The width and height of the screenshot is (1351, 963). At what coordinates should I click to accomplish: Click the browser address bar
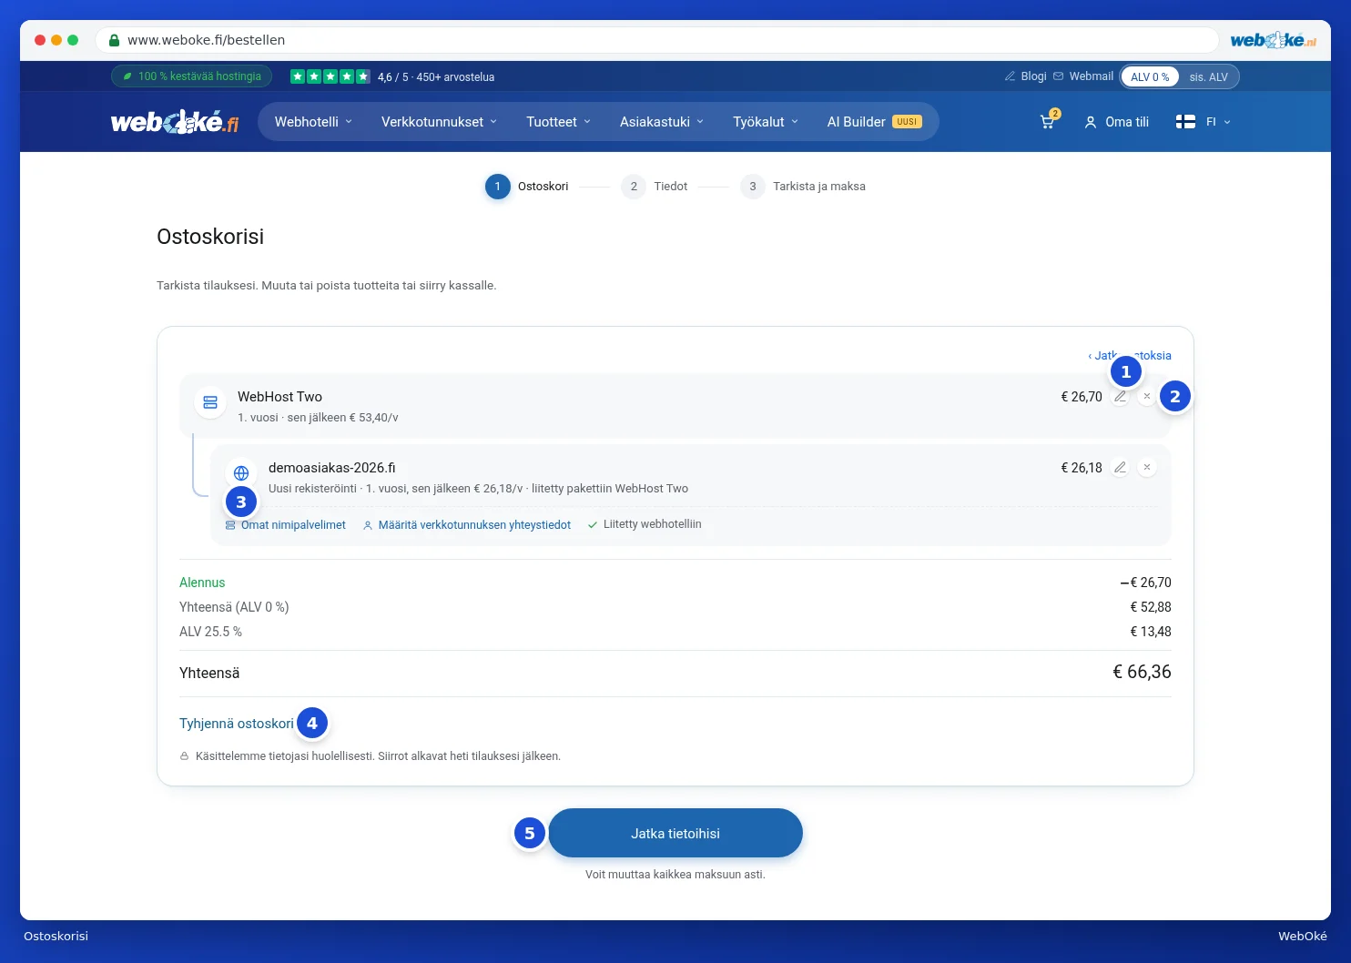pos(657,40)
